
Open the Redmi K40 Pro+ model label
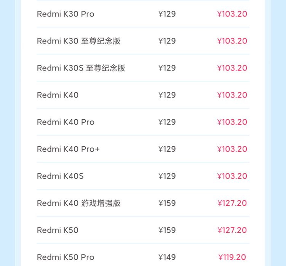click(x=68, y=149)
